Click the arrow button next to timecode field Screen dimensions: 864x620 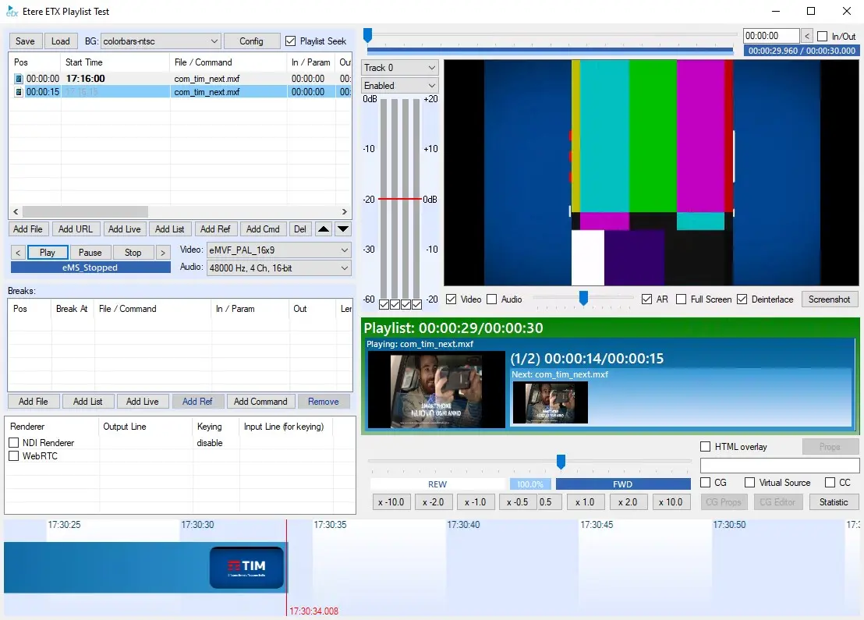point(807,36)
